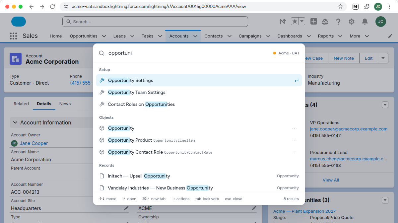Click the Enter arrow on Opportunity Settings row

pyautogui.click(x=297, y=80)
